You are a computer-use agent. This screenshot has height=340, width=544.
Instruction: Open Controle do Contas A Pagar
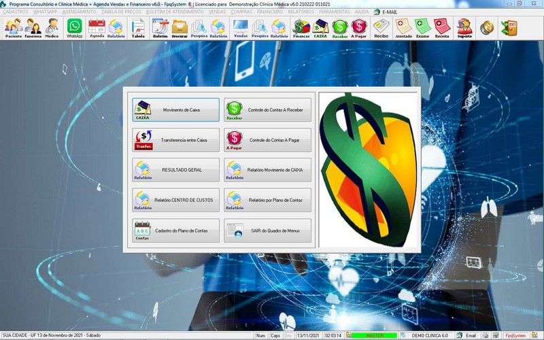click(268, 140)
